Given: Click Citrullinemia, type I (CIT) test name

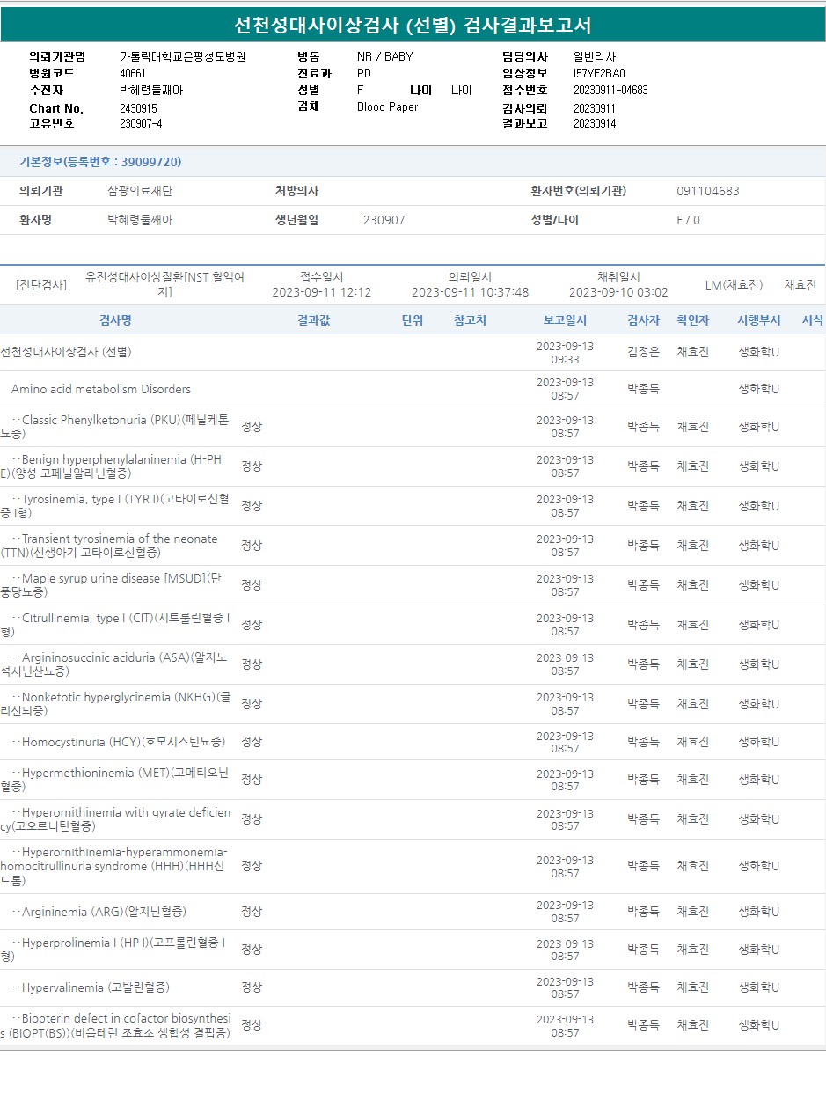Looking at the screenshot, I should coord(115,625).
